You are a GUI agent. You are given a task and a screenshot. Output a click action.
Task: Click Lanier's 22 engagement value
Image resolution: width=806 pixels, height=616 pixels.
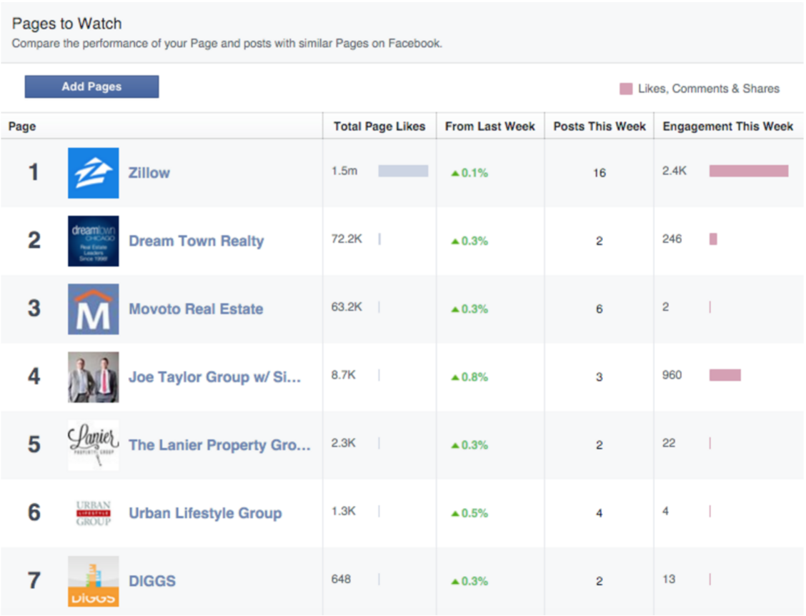pos(669,443)
